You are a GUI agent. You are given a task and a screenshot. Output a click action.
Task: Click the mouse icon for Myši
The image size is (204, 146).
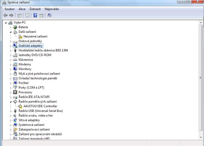15,74
